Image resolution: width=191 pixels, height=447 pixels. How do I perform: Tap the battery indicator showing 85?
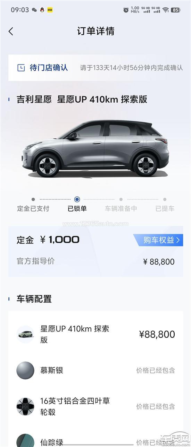(x=175, y=10)
